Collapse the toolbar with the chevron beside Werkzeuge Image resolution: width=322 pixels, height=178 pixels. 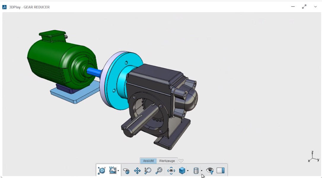click(181, 160)
